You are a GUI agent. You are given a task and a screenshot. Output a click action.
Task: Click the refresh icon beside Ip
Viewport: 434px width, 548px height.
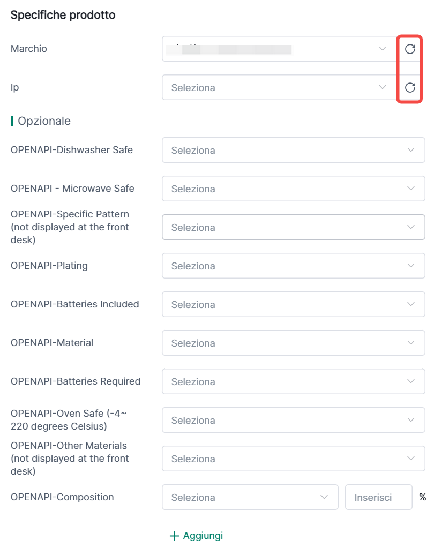tap(410, 88)
